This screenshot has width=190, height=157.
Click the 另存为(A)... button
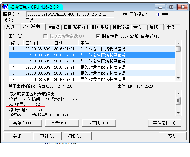[x=25, y=123]
